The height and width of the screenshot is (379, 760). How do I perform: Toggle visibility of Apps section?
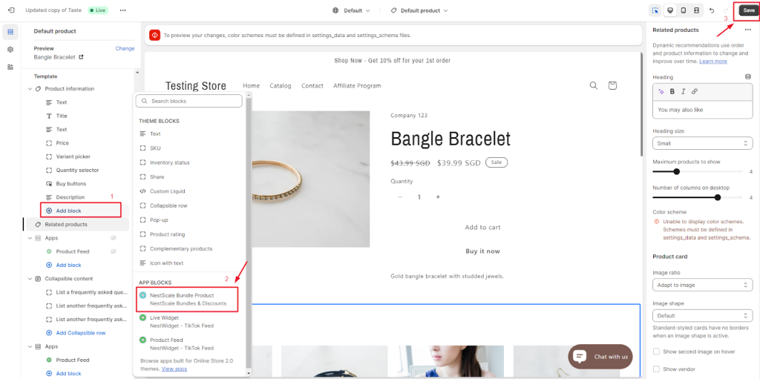(113, 238)
